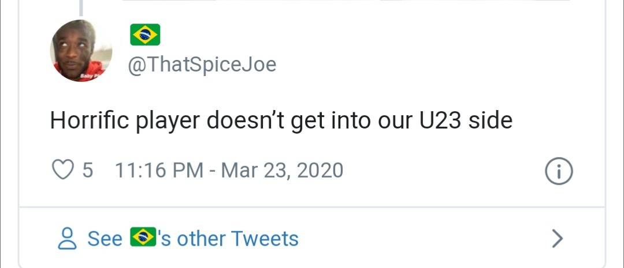This screenshot has height=268, width=624.
Task: Click the thread connector line above the avatar
Action: click(x=81, y=7)
